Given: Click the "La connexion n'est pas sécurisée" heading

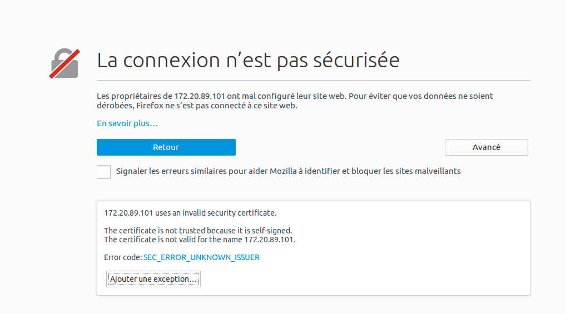Looking at the screenshot, I should [x=248, y=61].
